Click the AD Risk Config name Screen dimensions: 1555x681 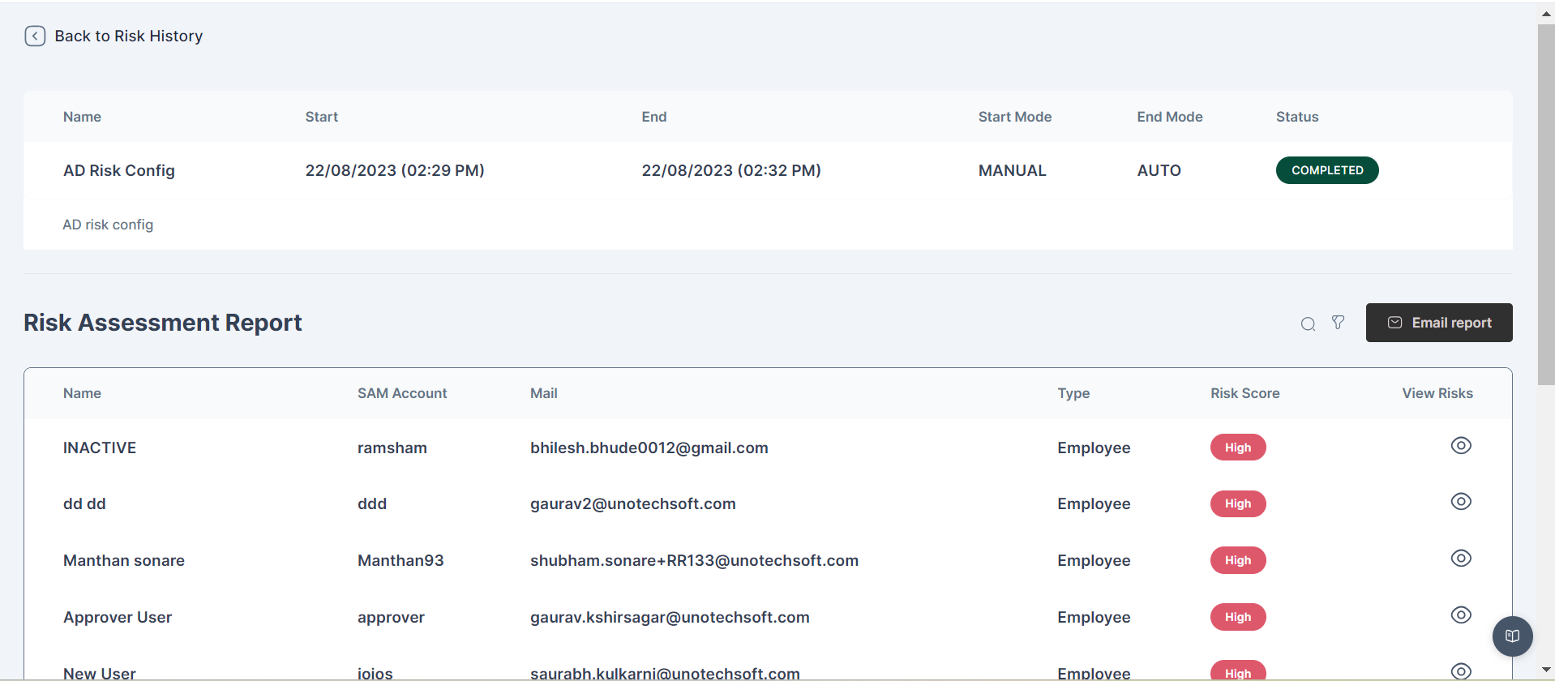[x=119, y=170]
